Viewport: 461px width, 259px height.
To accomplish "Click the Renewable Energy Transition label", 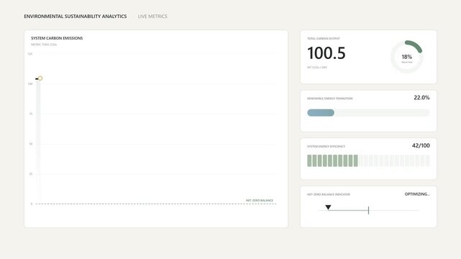I will point(329,99).
